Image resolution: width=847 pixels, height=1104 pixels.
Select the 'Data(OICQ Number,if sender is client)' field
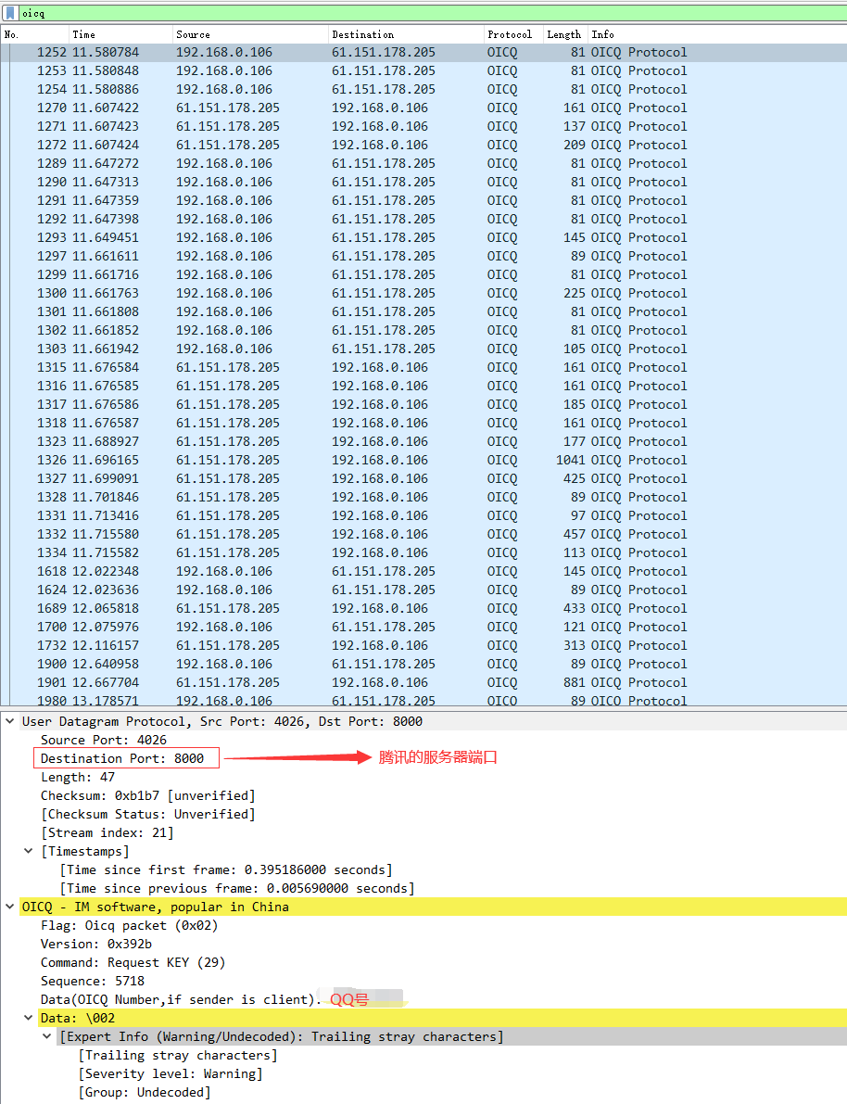(181, 999)
